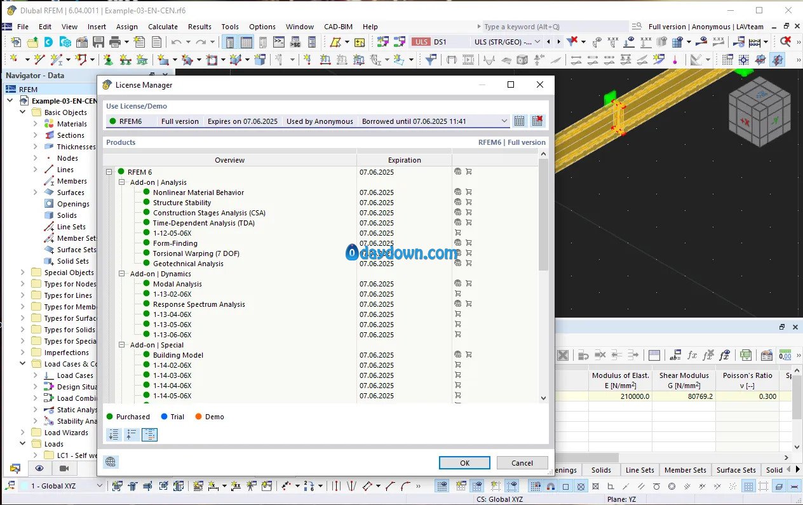Expand the Materials node in Navigator
803x505 pixels.
pyautogui.click(x=36, y=124)
